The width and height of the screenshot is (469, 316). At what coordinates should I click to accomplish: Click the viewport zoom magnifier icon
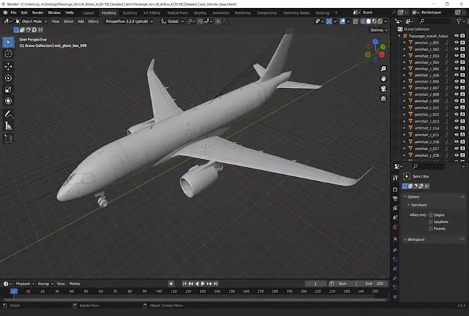click(x=383, y=69)
